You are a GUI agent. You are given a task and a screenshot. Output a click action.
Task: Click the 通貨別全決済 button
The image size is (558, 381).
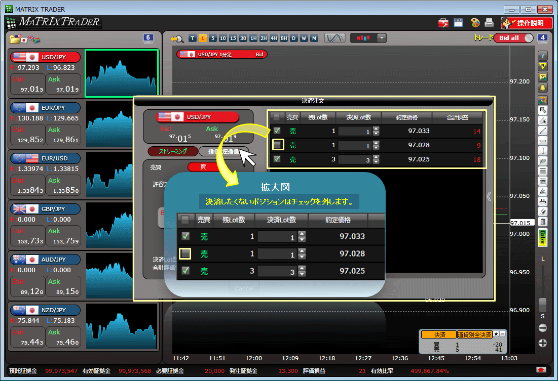click(x=475, y=334)
